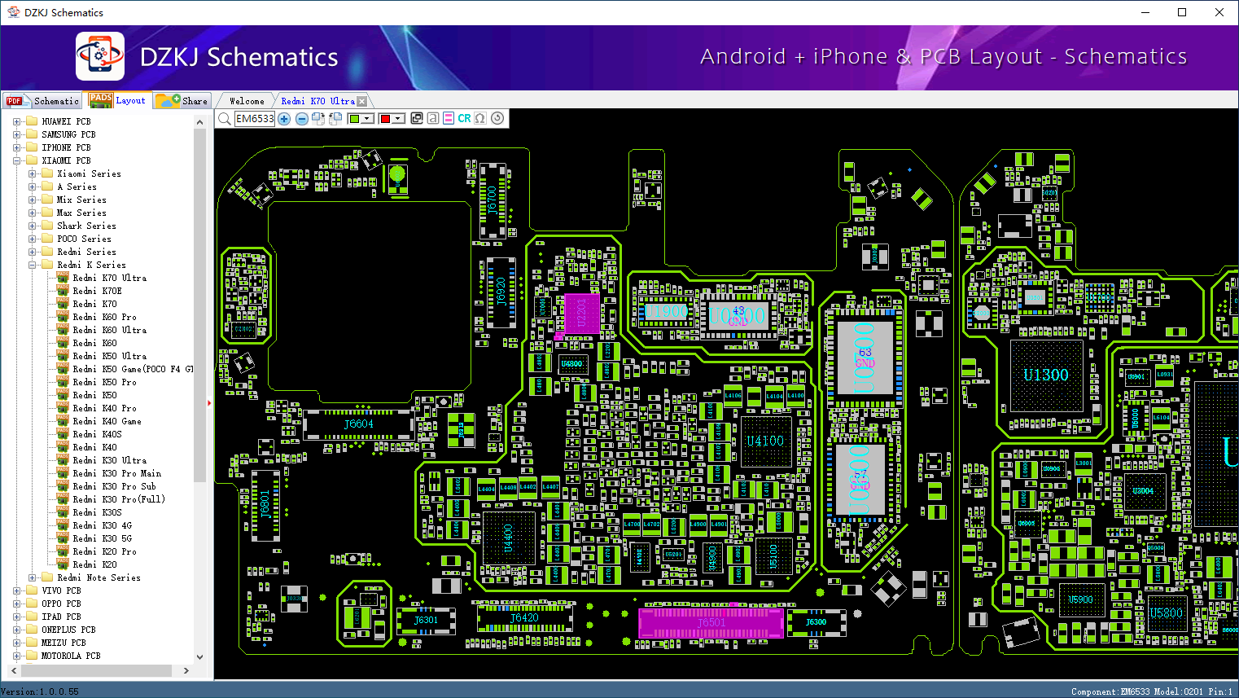The image size is (1239, 698).
Task: Click the circular reset view icon
Action: (497, 118)
